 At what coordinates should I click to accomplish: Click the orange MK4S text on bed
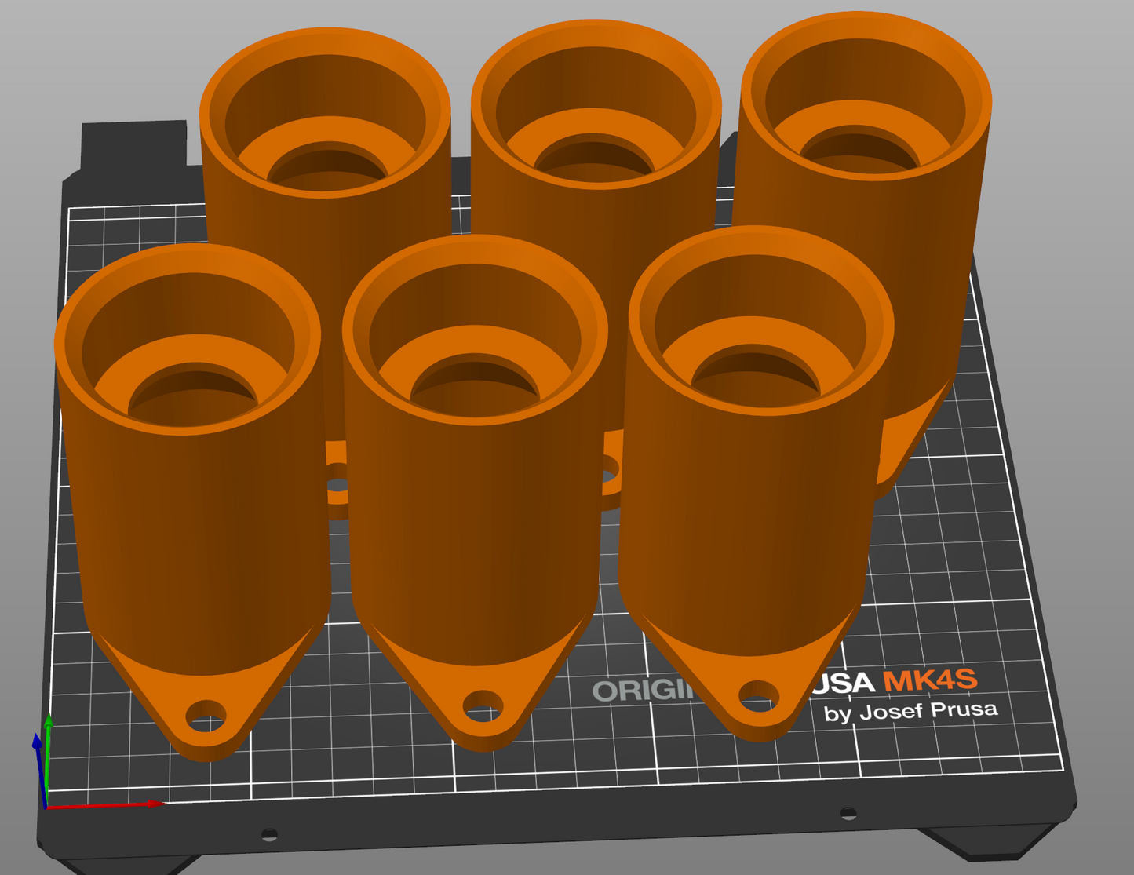(930, 680)
